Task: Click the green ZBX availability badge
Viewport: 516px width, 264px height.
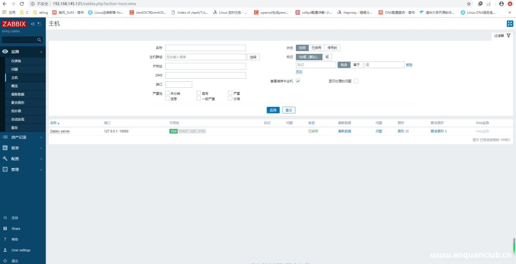Action: point(173,131)
